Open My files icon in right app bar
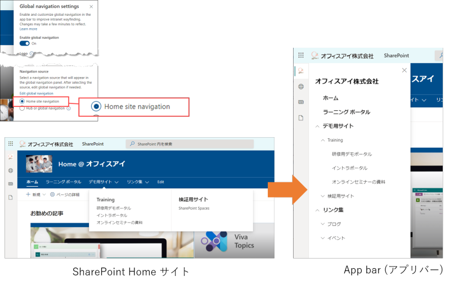The width and height of the screenshot is (450, 285). pos(301,118)
